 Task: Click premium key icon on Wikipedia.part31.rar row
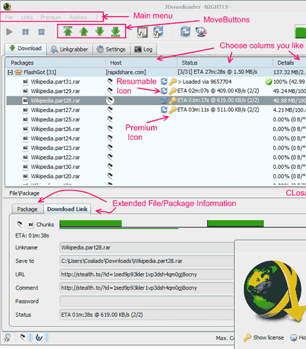(x=172, y=82)
